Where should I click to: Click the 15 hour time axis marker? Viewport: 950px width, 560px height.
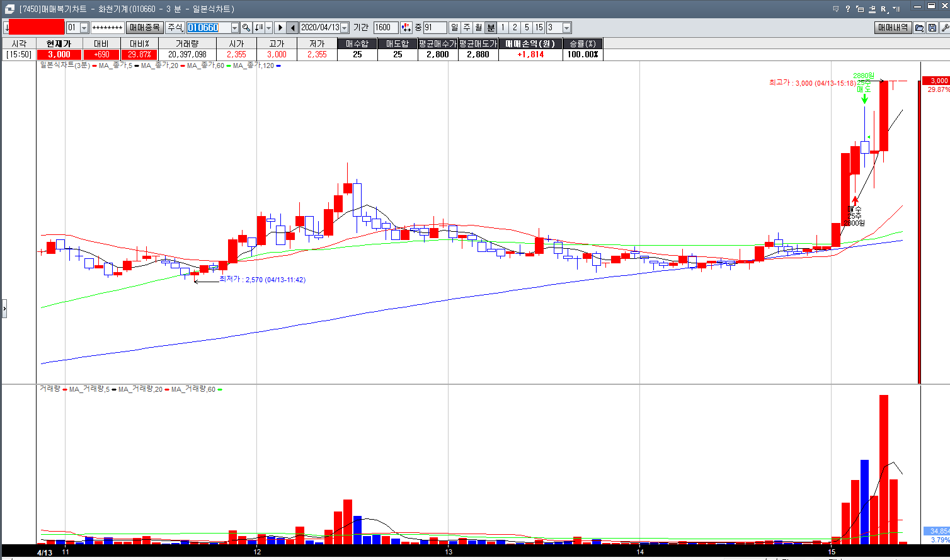coord(832,552)
